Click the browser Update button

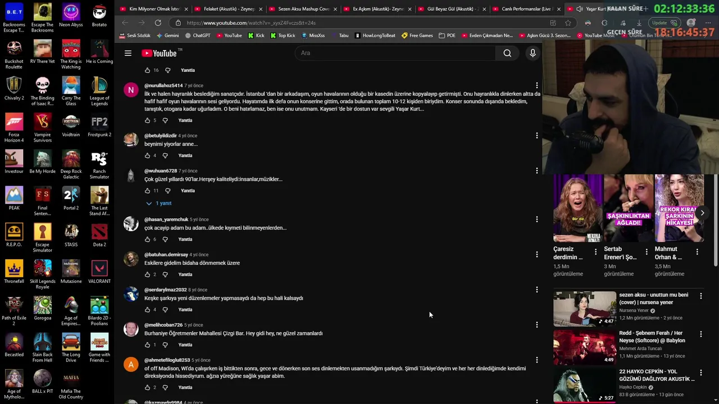point(665,23)
